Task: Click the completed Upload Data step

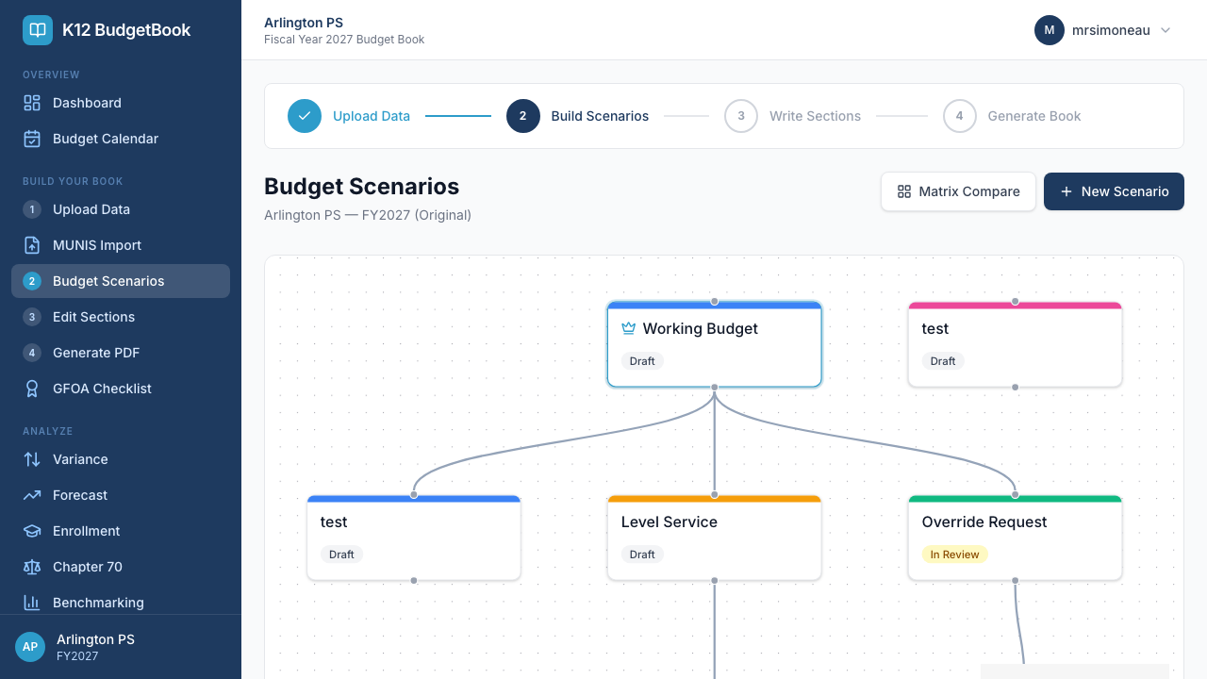Action: (x=305, y=116)
